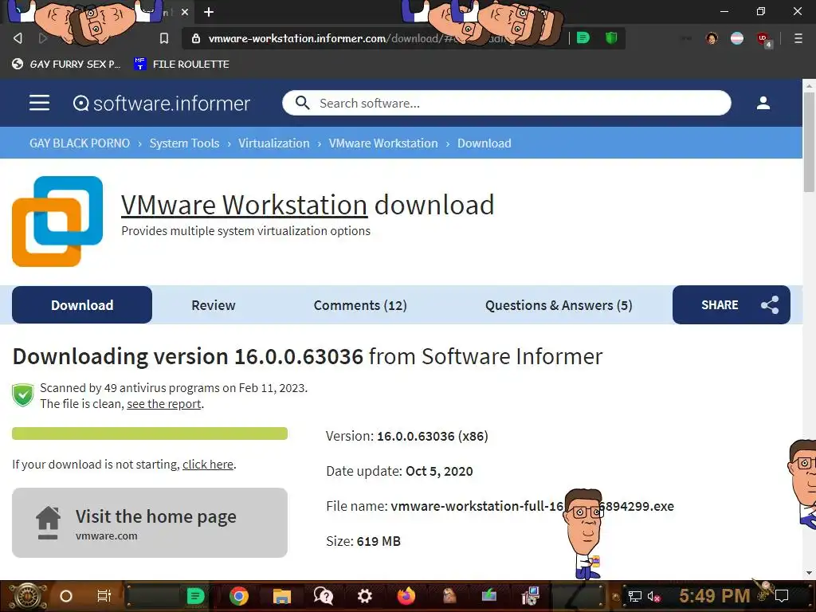
Task: Click the 'click here' download link
Action: 208,465
